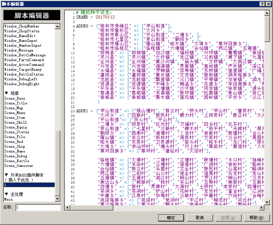Close the 脚本编辑器 dialog

tap(268, 4)
